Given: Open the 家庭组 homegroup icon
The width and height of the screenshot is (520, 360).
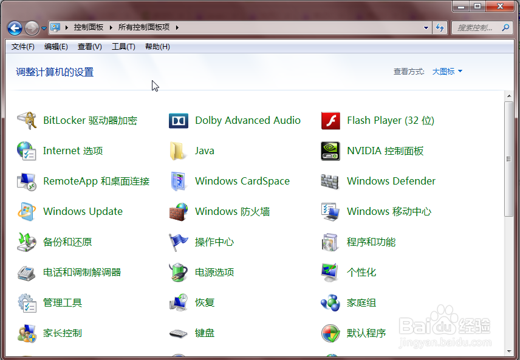Looking at the screenshot, I should [x=330, y=303].
